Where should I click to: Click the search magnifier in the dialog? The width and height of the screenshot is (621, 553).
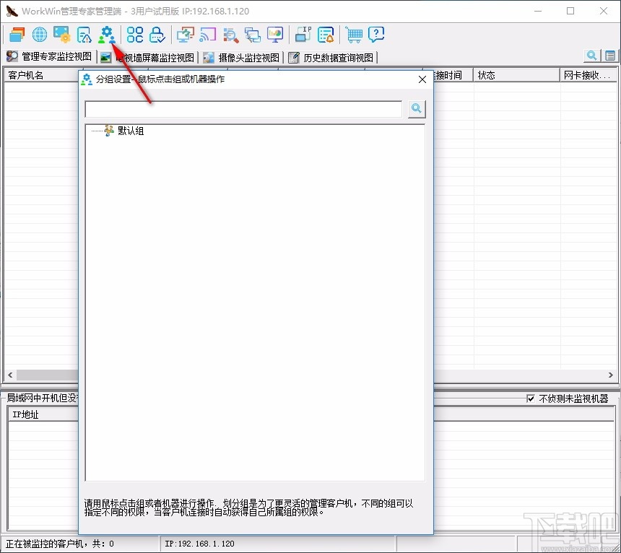pos(416,108)
